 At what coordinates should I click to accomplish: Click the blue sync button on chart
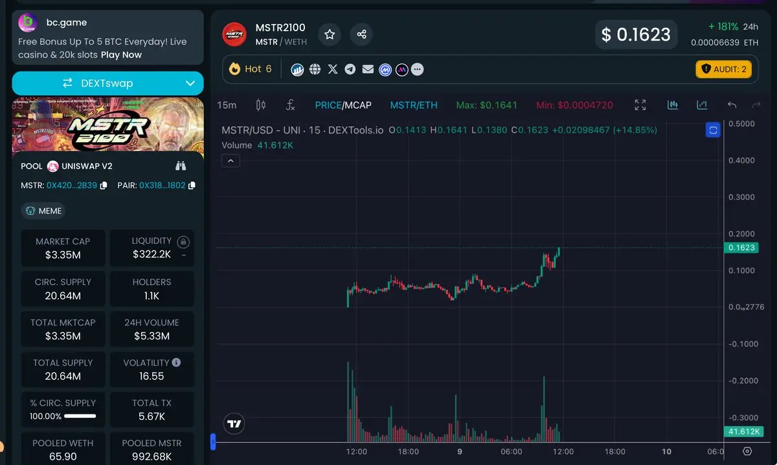pos(714,131)
